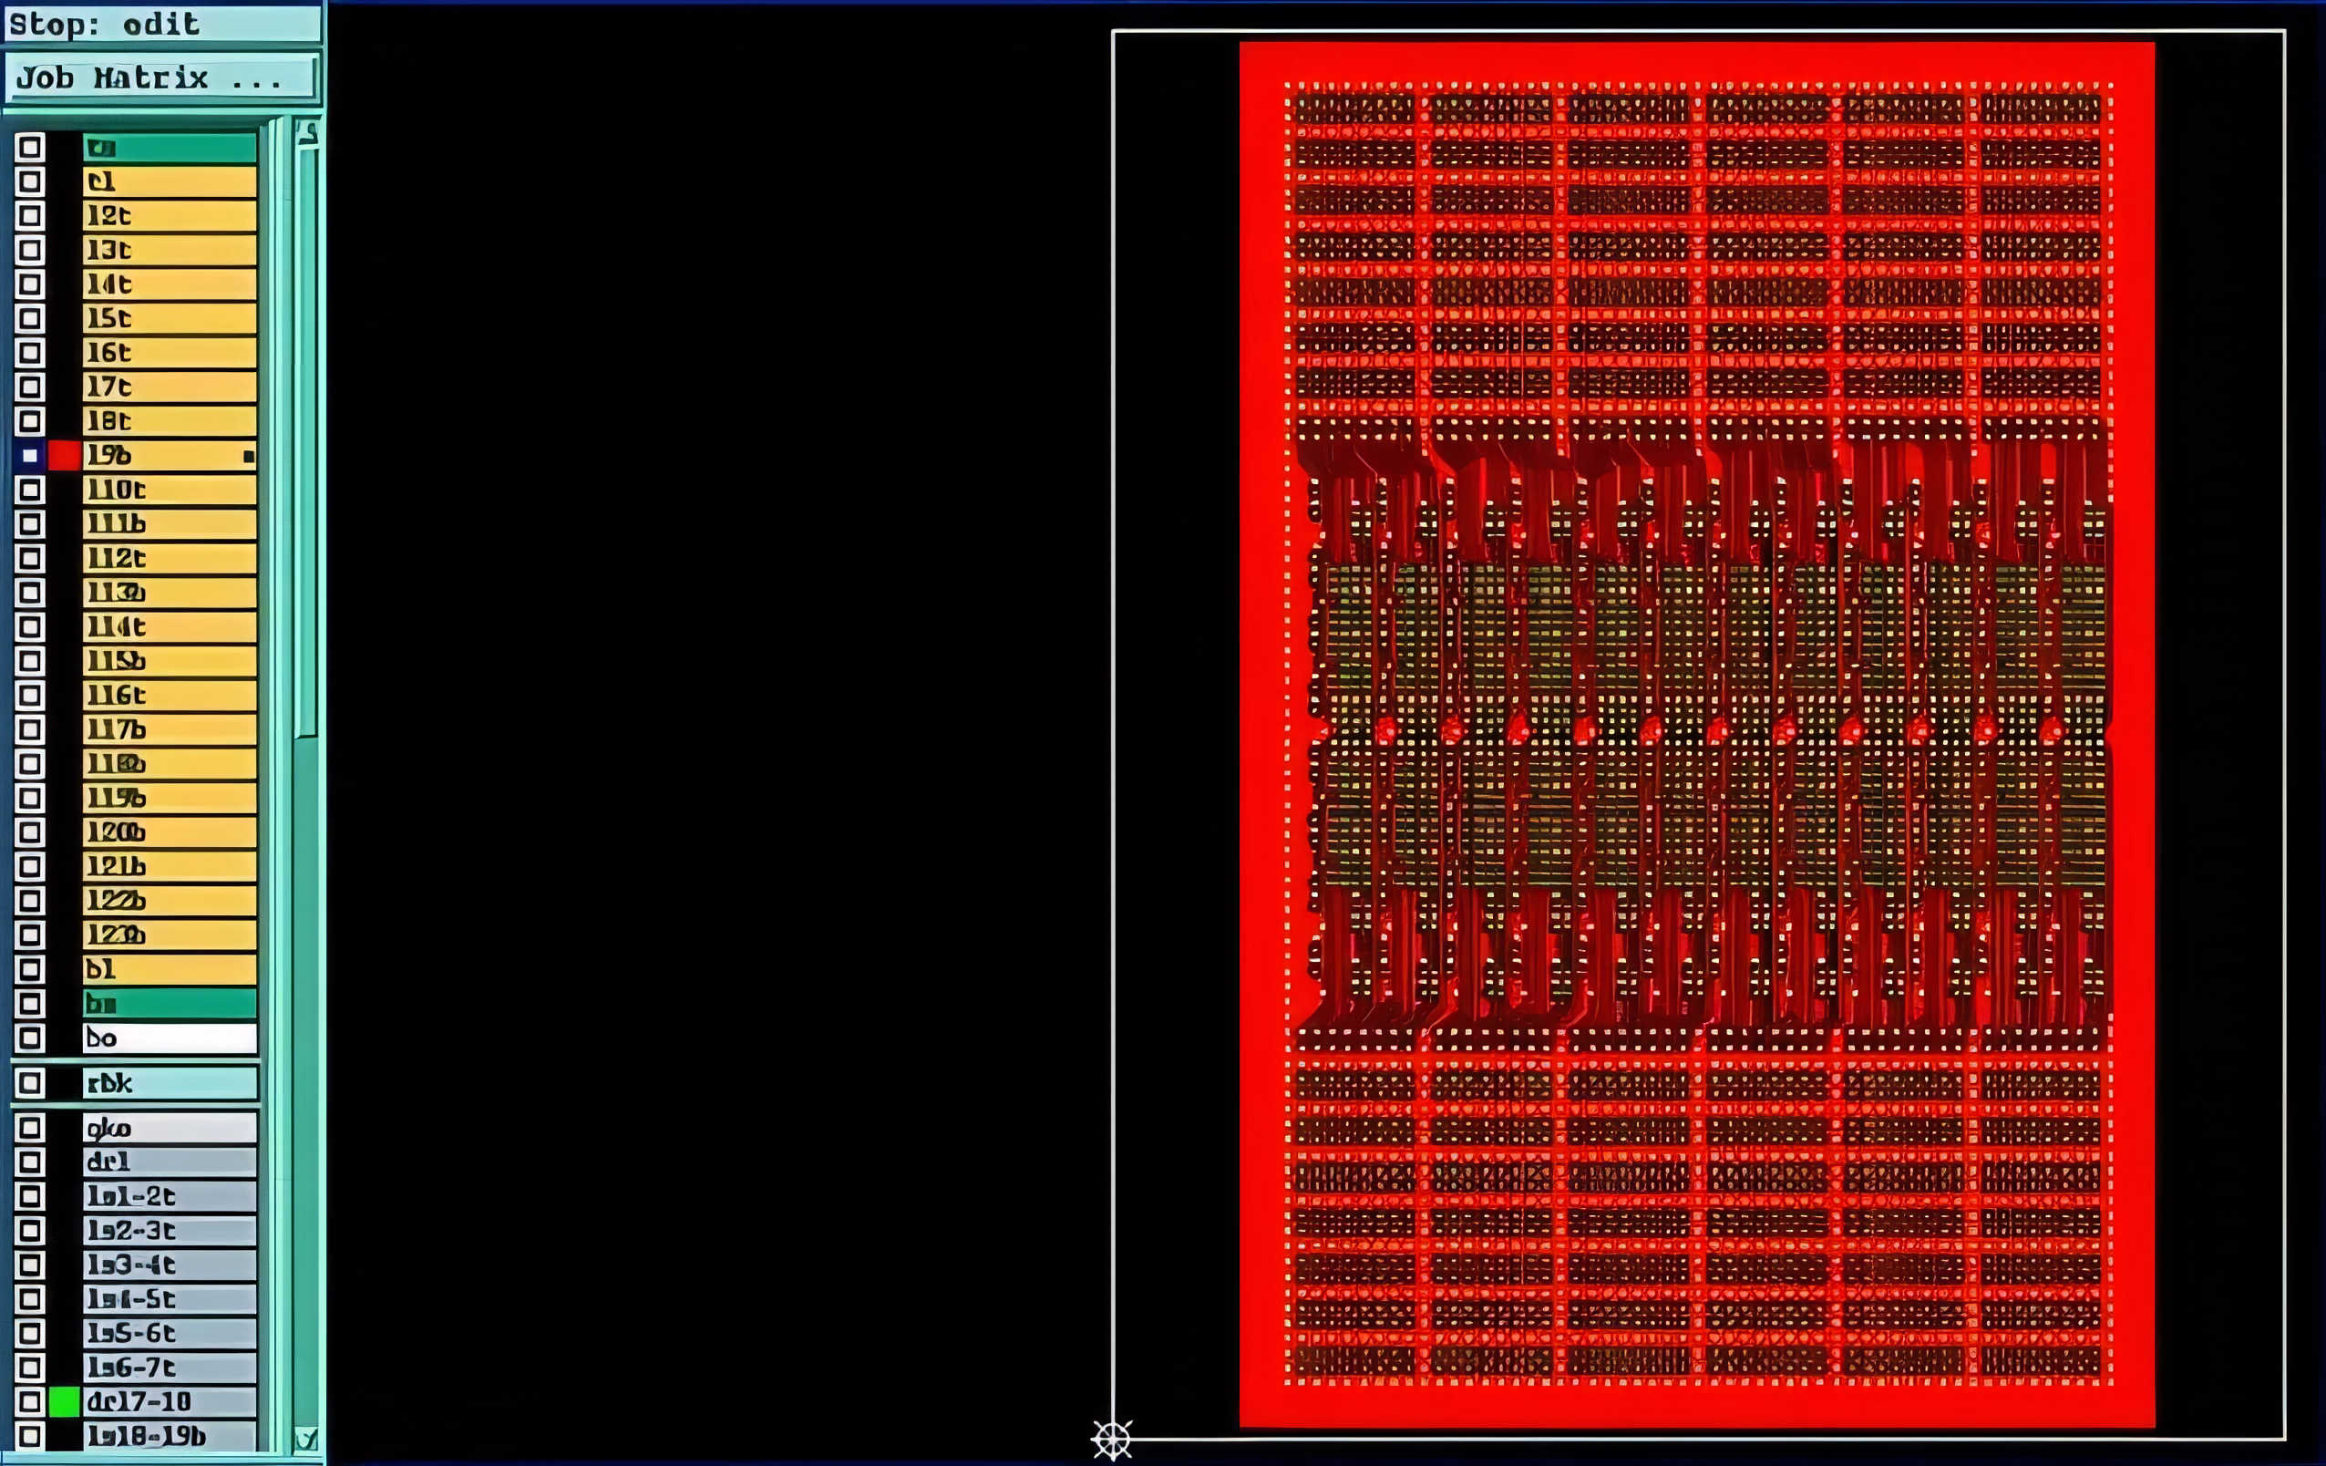The image size is (2326, 1466).
Task: Click the layer list vertical scrollbar thumb
Action: (x=306, y=445)
